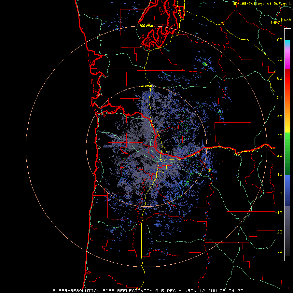Click the cyan top segment of the color bar
This screenshot has width=293, height=293.
(x=287, y=41)
